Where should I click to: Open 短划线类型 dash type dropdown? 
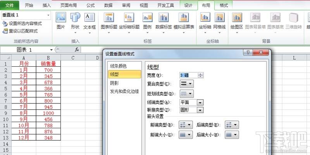[x=187, y=93]
